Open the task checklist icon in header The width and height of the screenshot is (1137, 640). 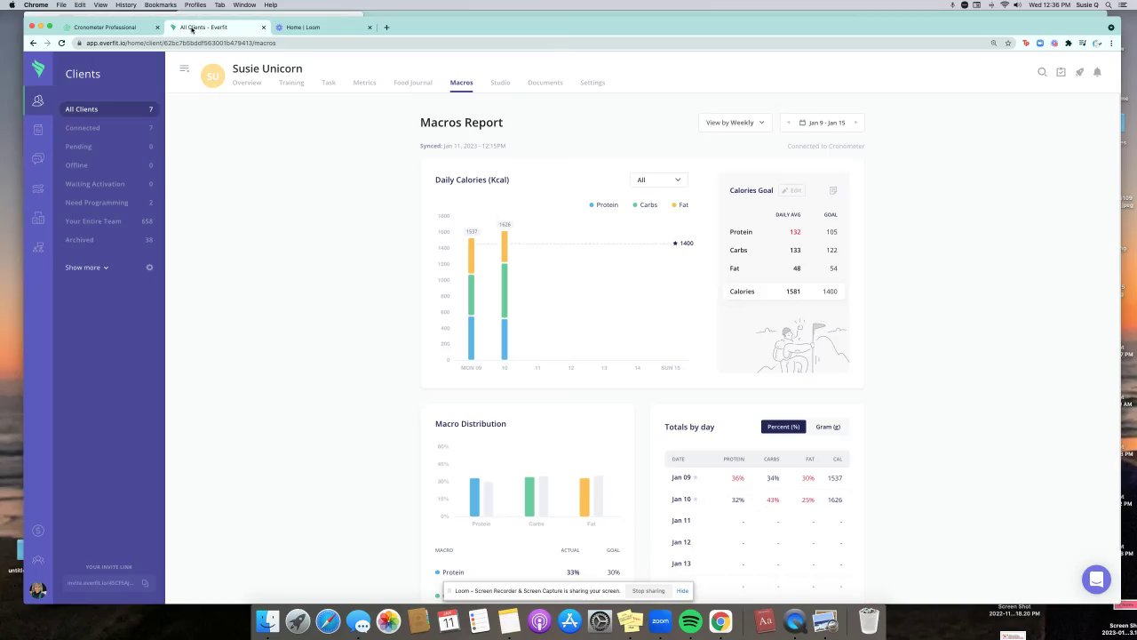click(x=1061, y=72)
